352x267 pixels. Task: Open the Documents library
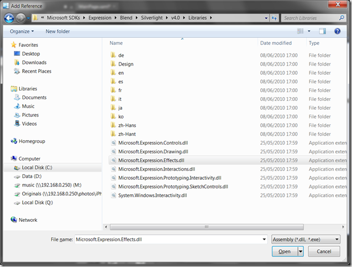coord(34,98)
